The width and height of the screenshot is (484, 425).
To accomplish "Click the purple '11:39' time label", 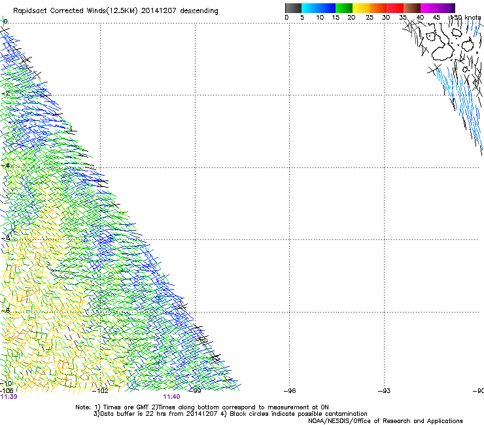I will [x=9, y=397].
